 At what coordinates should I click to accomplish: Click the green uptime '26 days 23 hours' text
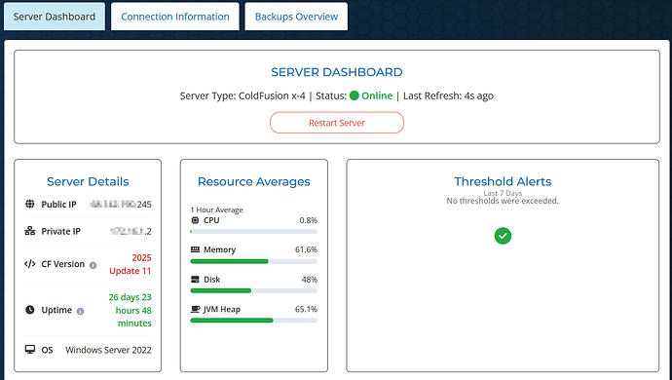pyautogui.click(x=130, y=310)
